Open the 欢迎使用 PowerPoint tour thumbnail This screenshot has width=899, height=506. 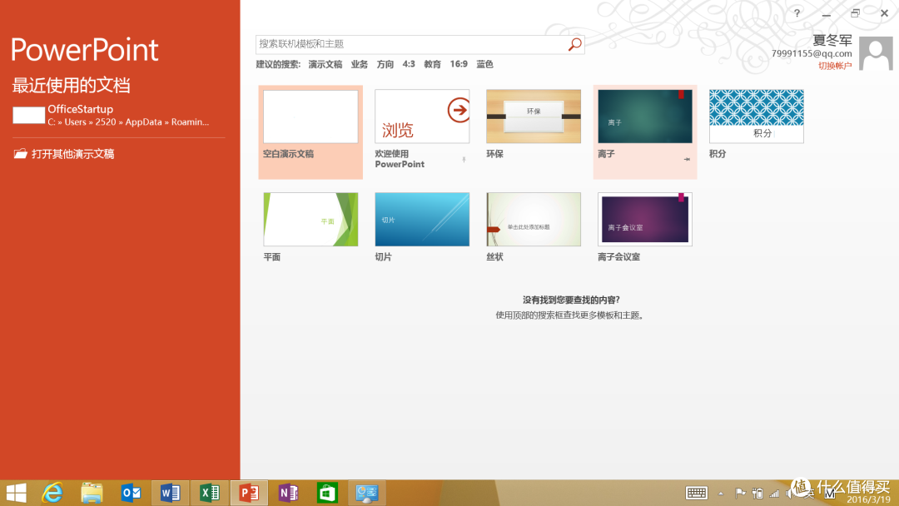(422, 117)
